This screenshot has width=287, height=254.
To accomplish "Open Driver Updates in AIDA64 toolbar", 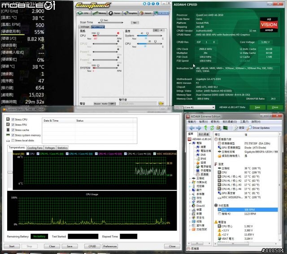I will (258, 128).
